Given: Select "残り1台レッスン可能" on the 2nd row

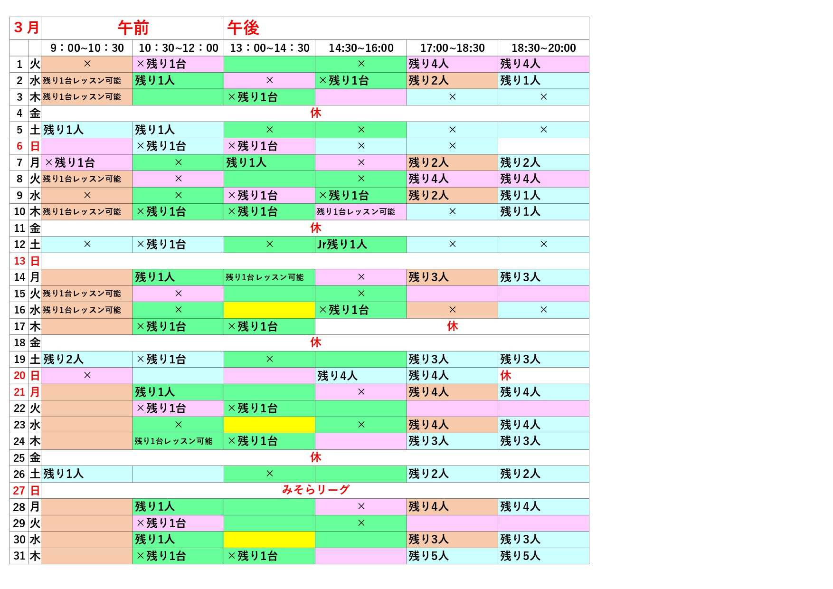Looking at the screenshot, I should 82,81.
